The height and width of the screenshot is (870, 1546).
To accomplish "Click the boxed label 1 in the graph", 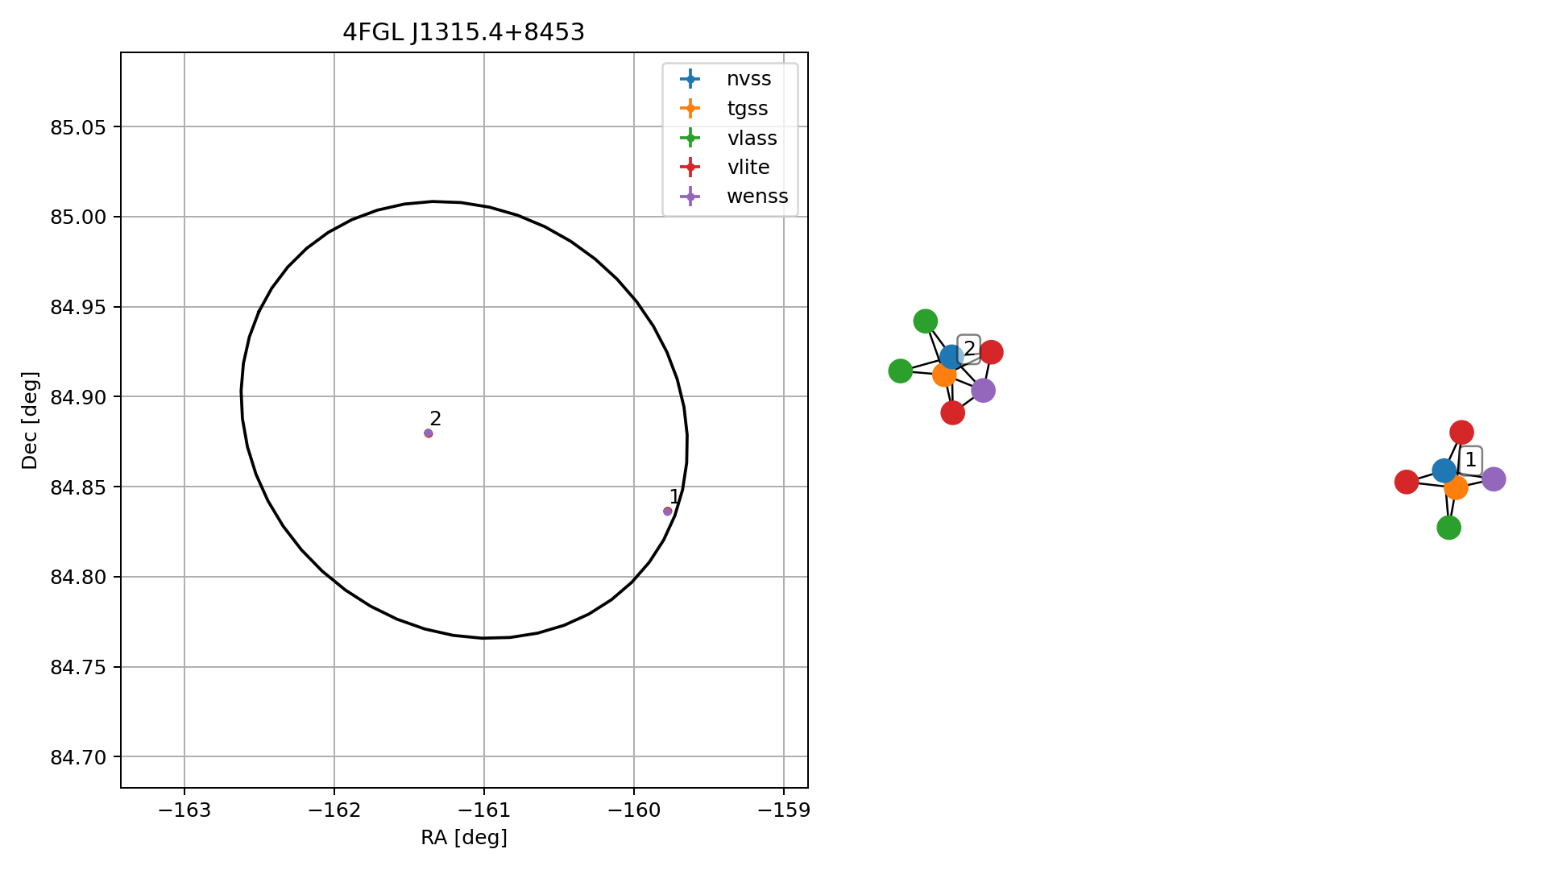I will click(x=1470, y=460).
